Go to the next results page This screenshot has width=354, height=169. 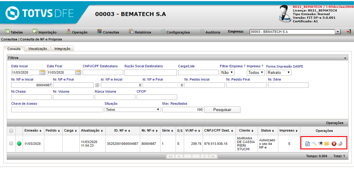(x=204, y=156)
